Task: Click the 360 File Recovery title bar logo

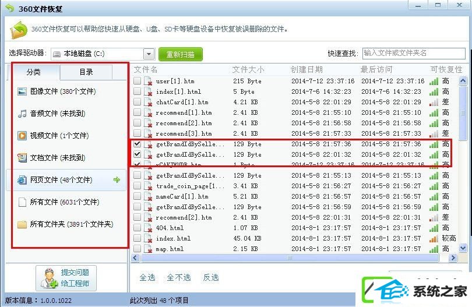Action: click(x=10, y=8)
